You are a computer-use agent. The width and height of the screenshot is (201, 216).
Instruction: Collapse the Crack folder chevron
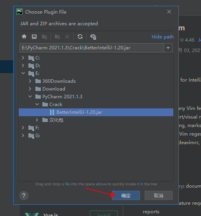click(37, 104)
